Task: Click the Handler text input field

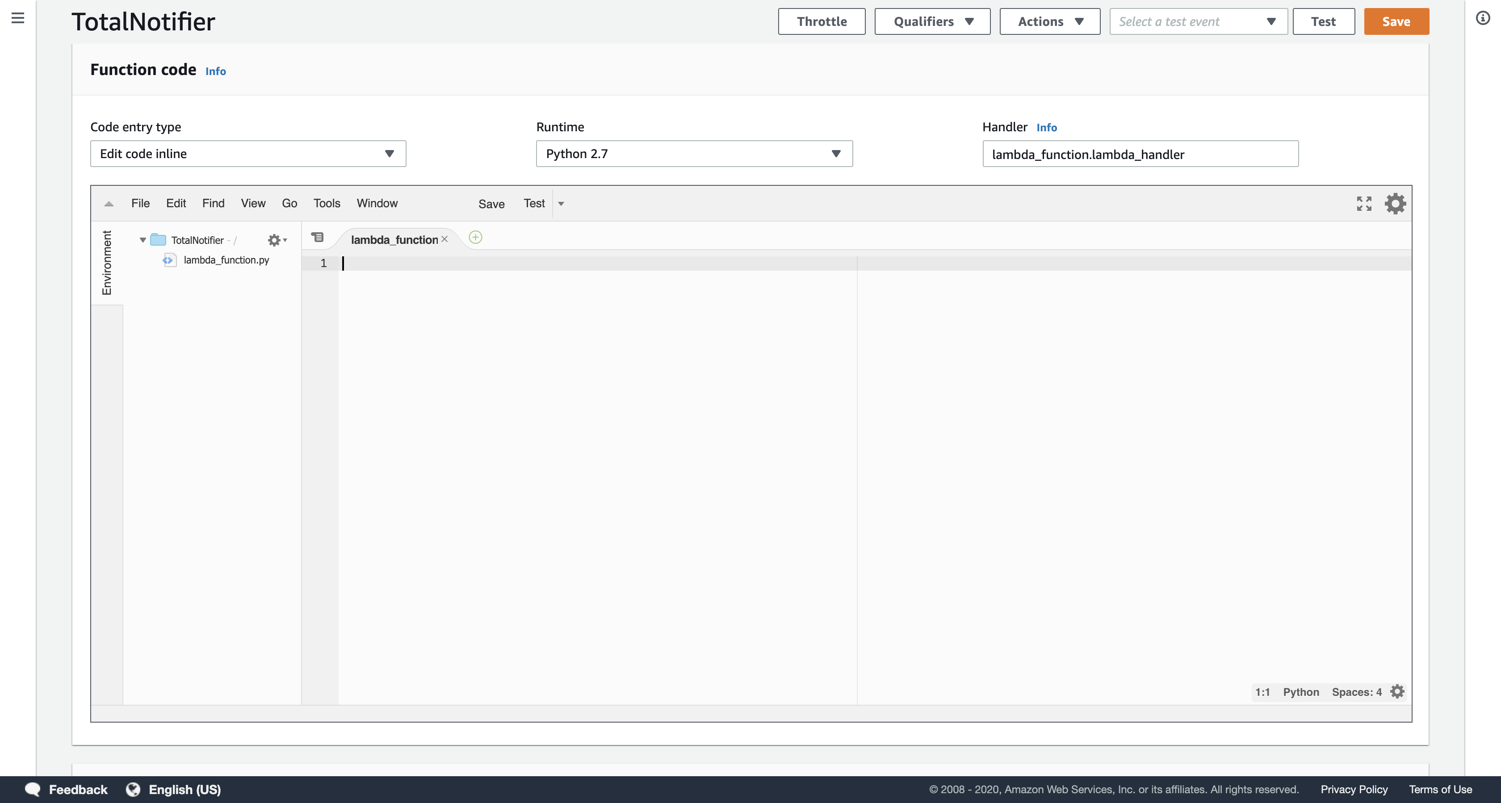Action: [x=1140, y=155]
